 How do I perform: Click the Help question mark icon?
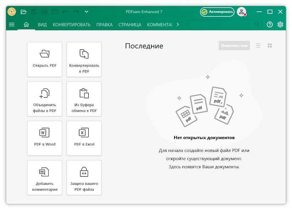pyautogui.click(x=270, y=25)
